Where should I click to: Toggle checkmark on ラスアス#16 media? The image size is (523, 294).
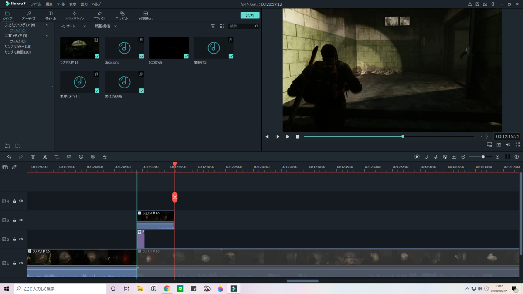point(97,56)
